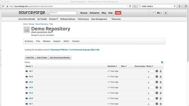Image resolution: width=189 pixels, height=106 pixels.
Task: Switch to the Files tab
Action: pyautogui.click(x=38, y=41)
